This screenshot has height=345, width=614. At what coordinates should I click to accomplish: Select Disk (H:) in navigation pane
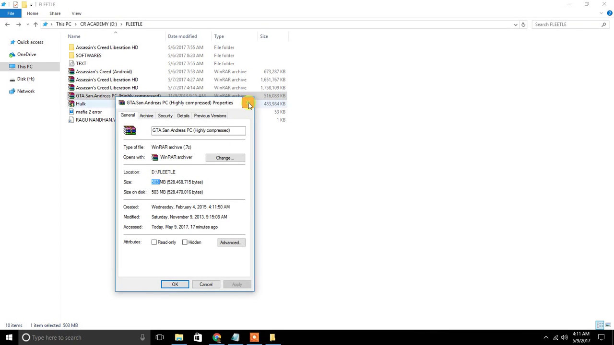point(25,79)
